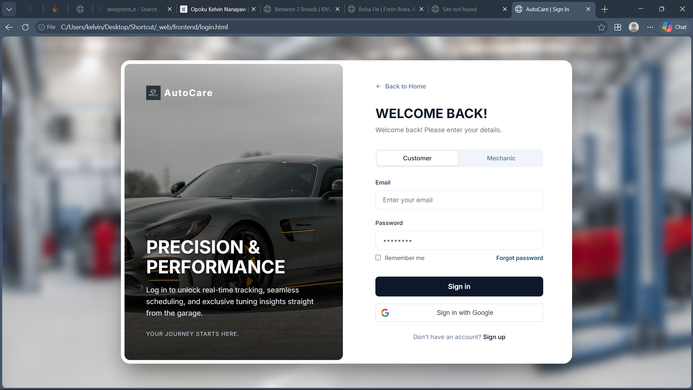Click the Email field label
Screen dimensions: 693x390
tap(383, 182)
